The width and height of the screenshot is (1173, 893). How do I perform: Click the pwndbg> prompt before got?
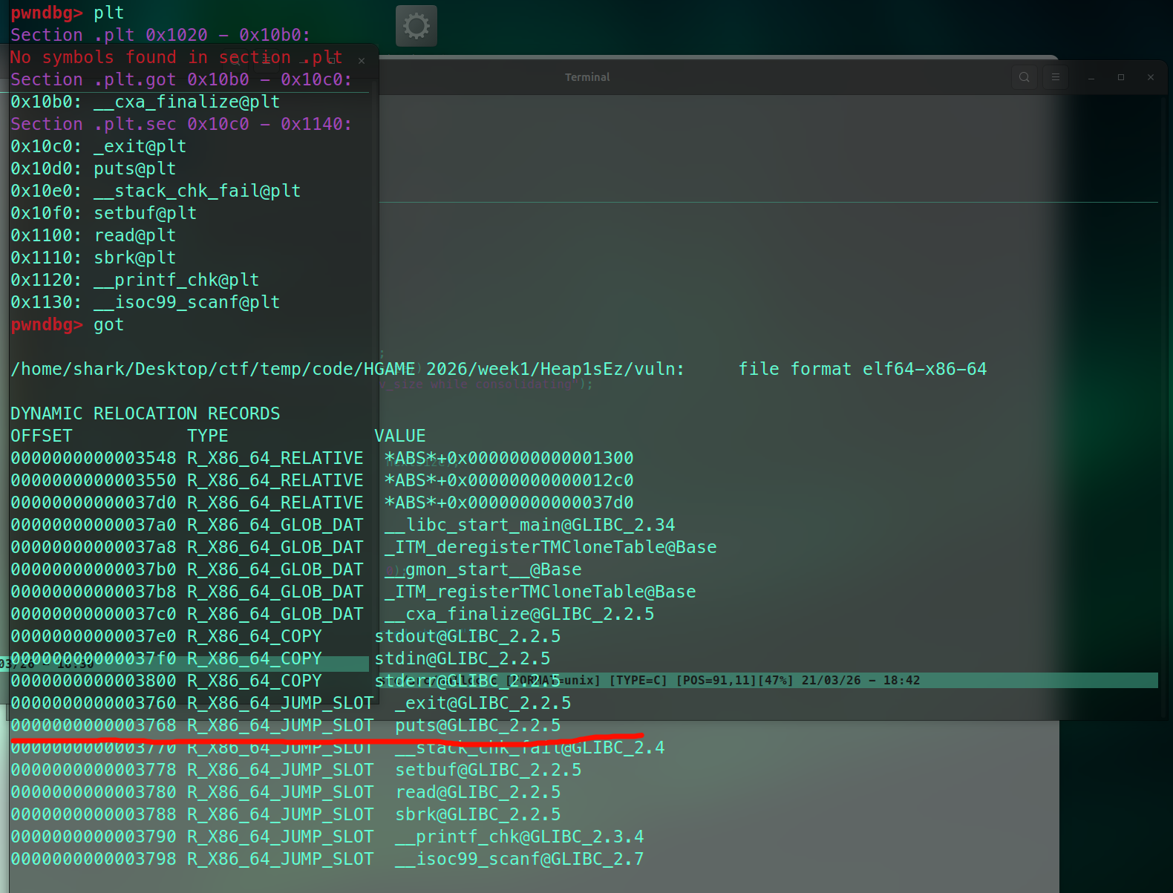(47, 324)
